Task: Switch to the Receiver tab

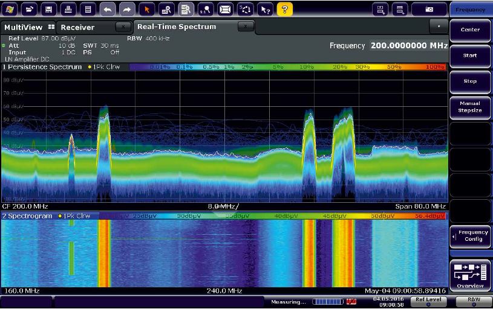Action: (77, 27)
